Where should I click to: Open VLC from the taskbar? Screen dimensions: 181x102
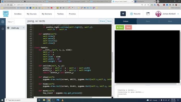pos(63,100)
